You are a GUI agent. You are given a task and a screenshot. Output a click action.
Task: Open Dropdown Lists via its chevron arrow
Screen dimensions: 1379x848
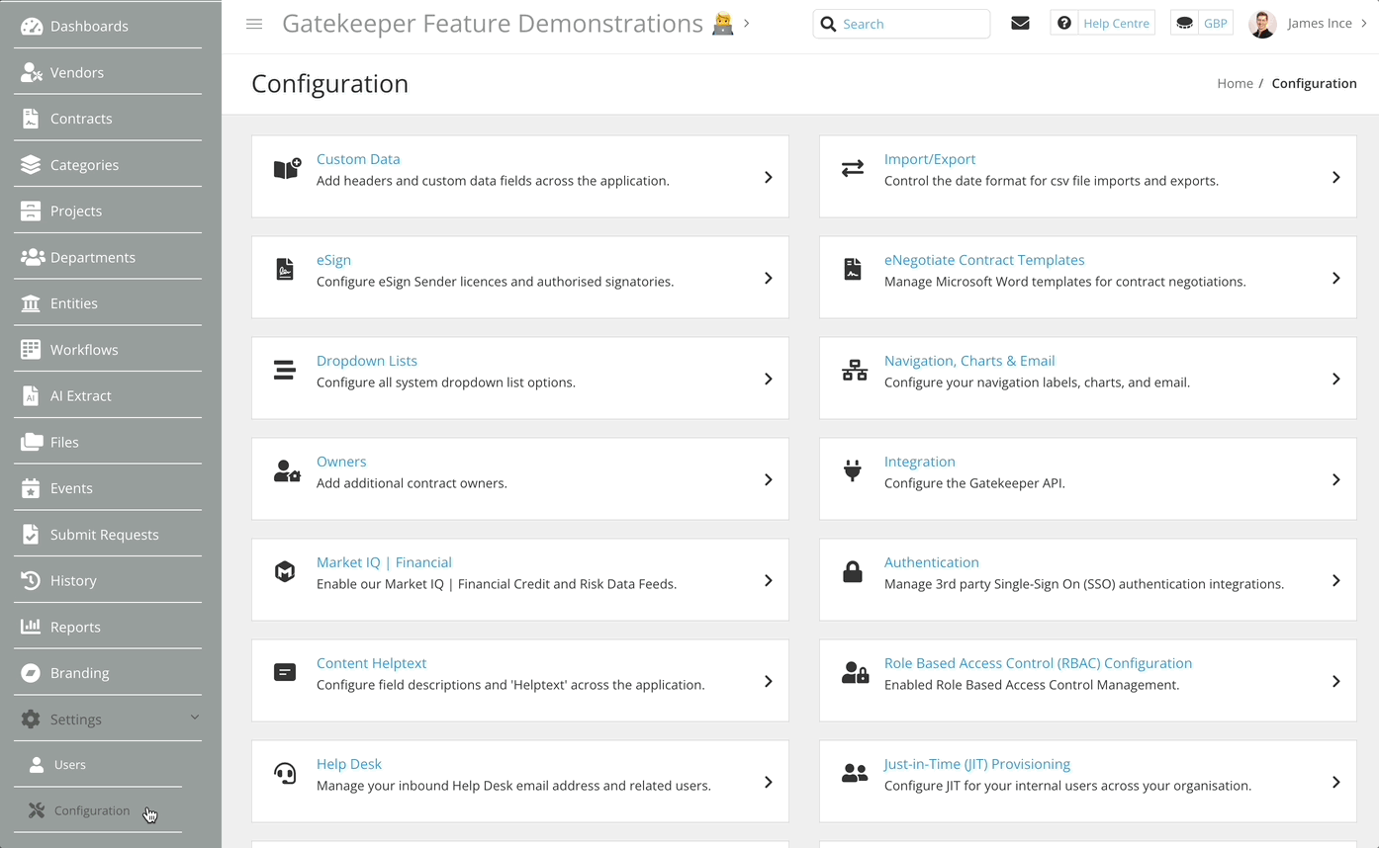point(769,379)
